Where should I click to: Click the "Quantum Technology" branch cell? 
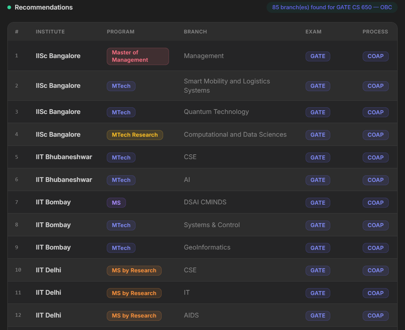pyautogui.click(x=216, y=112)
